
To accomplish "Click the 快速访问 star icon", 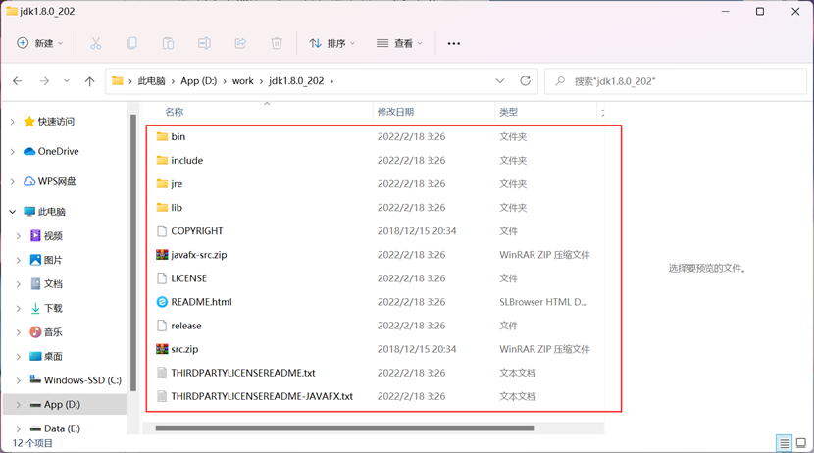I will 29,122.
